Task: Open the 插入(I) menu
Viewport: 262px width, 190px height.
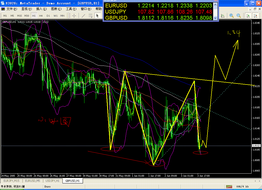Action: (x=41, y=9)
